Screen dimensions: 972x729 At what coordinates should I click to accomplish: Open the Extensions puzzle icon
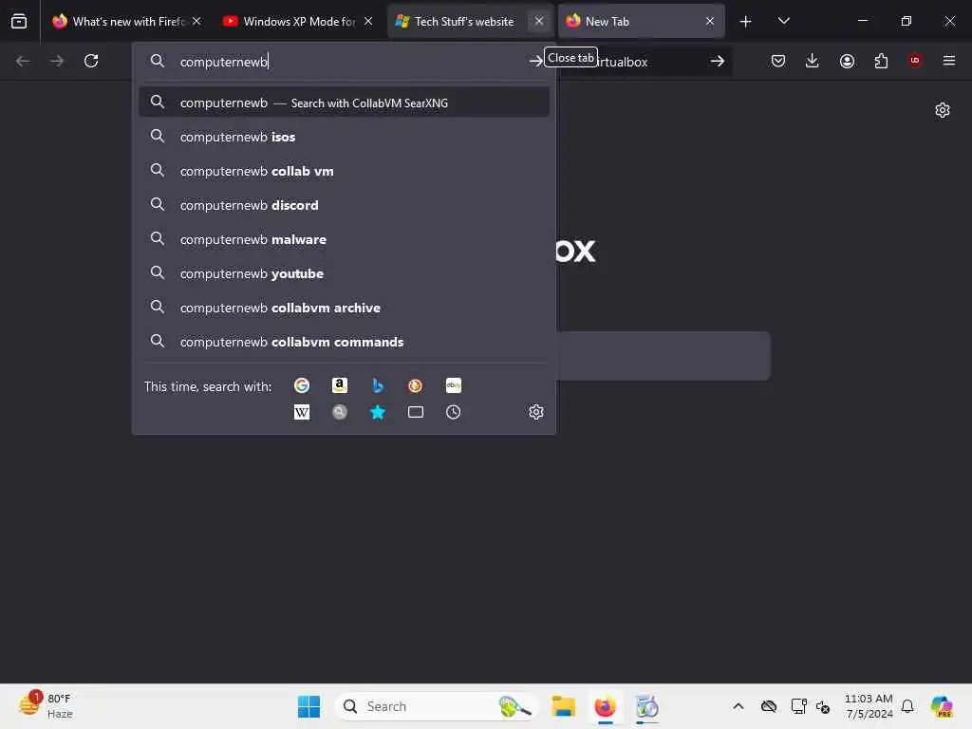[x=881, y=61]
